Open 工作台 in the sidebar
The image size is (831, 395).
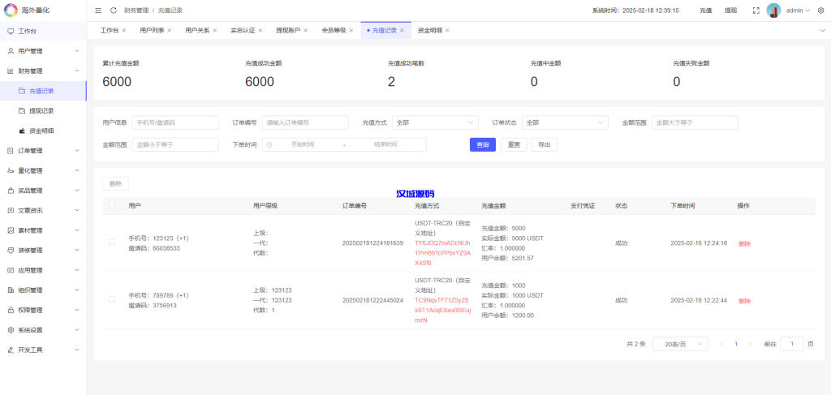44,32
